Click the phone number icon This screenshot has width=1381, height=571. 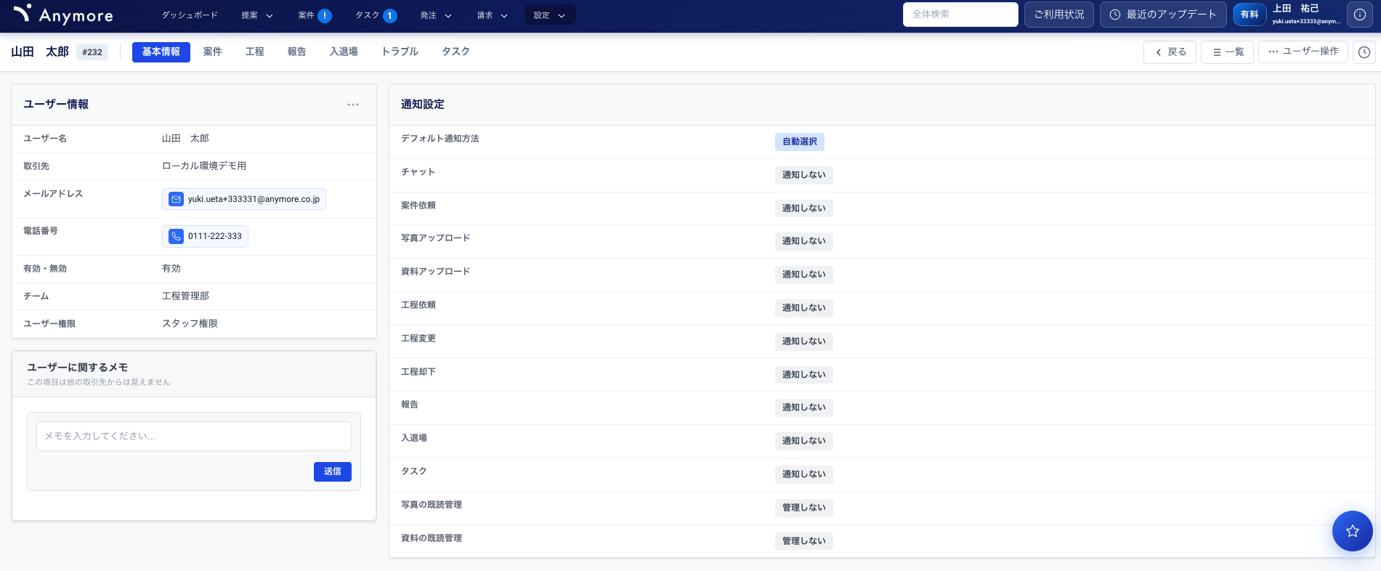[176, 236]
